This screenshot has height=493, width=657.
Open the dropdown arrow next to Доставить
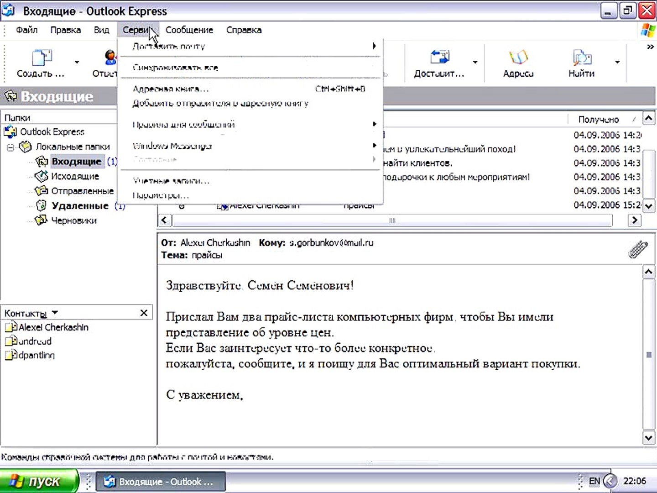pos(475,62)
